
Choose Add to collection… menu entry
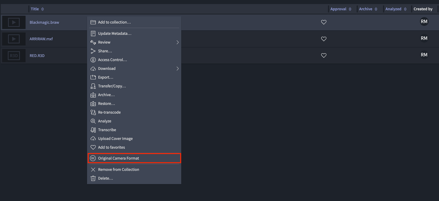pos(134,22)
